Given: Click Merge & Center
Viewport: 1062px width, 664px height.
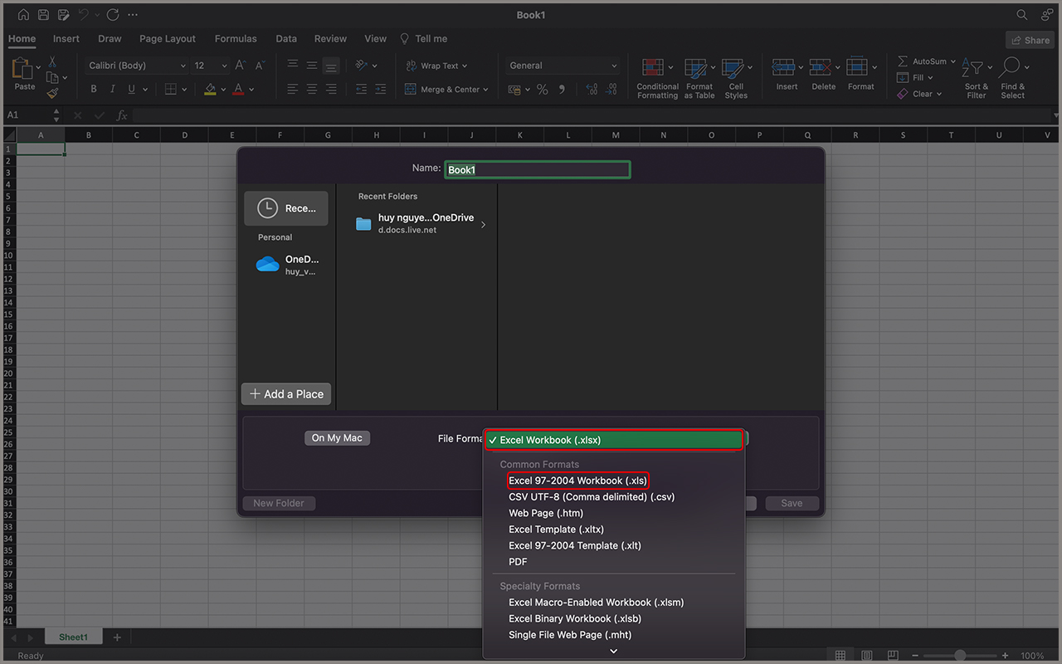Looking at the screenshot, I should pos(446,89).
